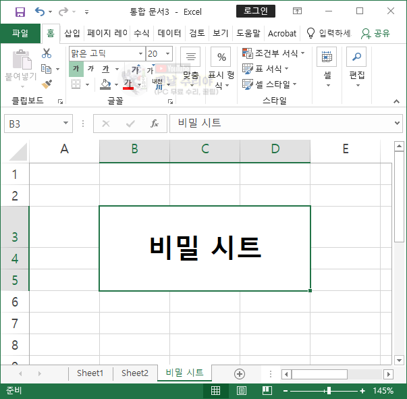Redo the last undone action
The image size is (407, 399).
tap(63, 11)
